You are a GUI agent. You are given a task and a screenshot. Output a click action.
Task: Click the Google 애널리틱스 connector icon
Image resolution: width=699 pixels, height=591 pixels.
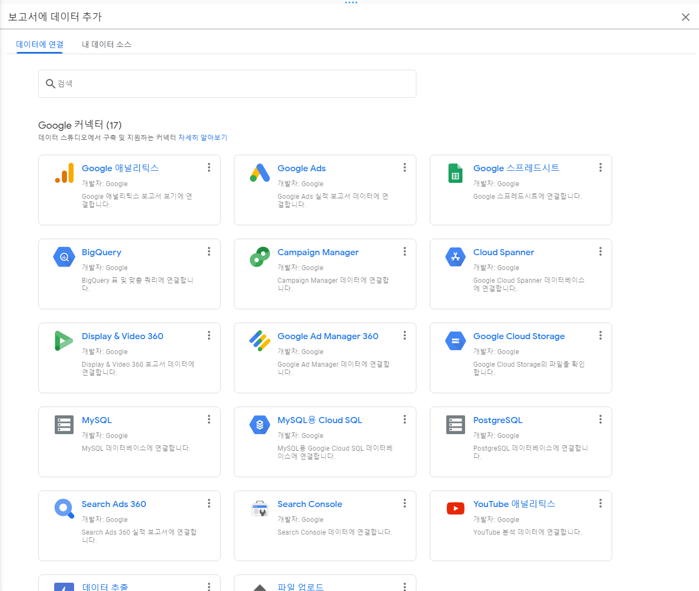pyautogui.click(x=64, y=173)
